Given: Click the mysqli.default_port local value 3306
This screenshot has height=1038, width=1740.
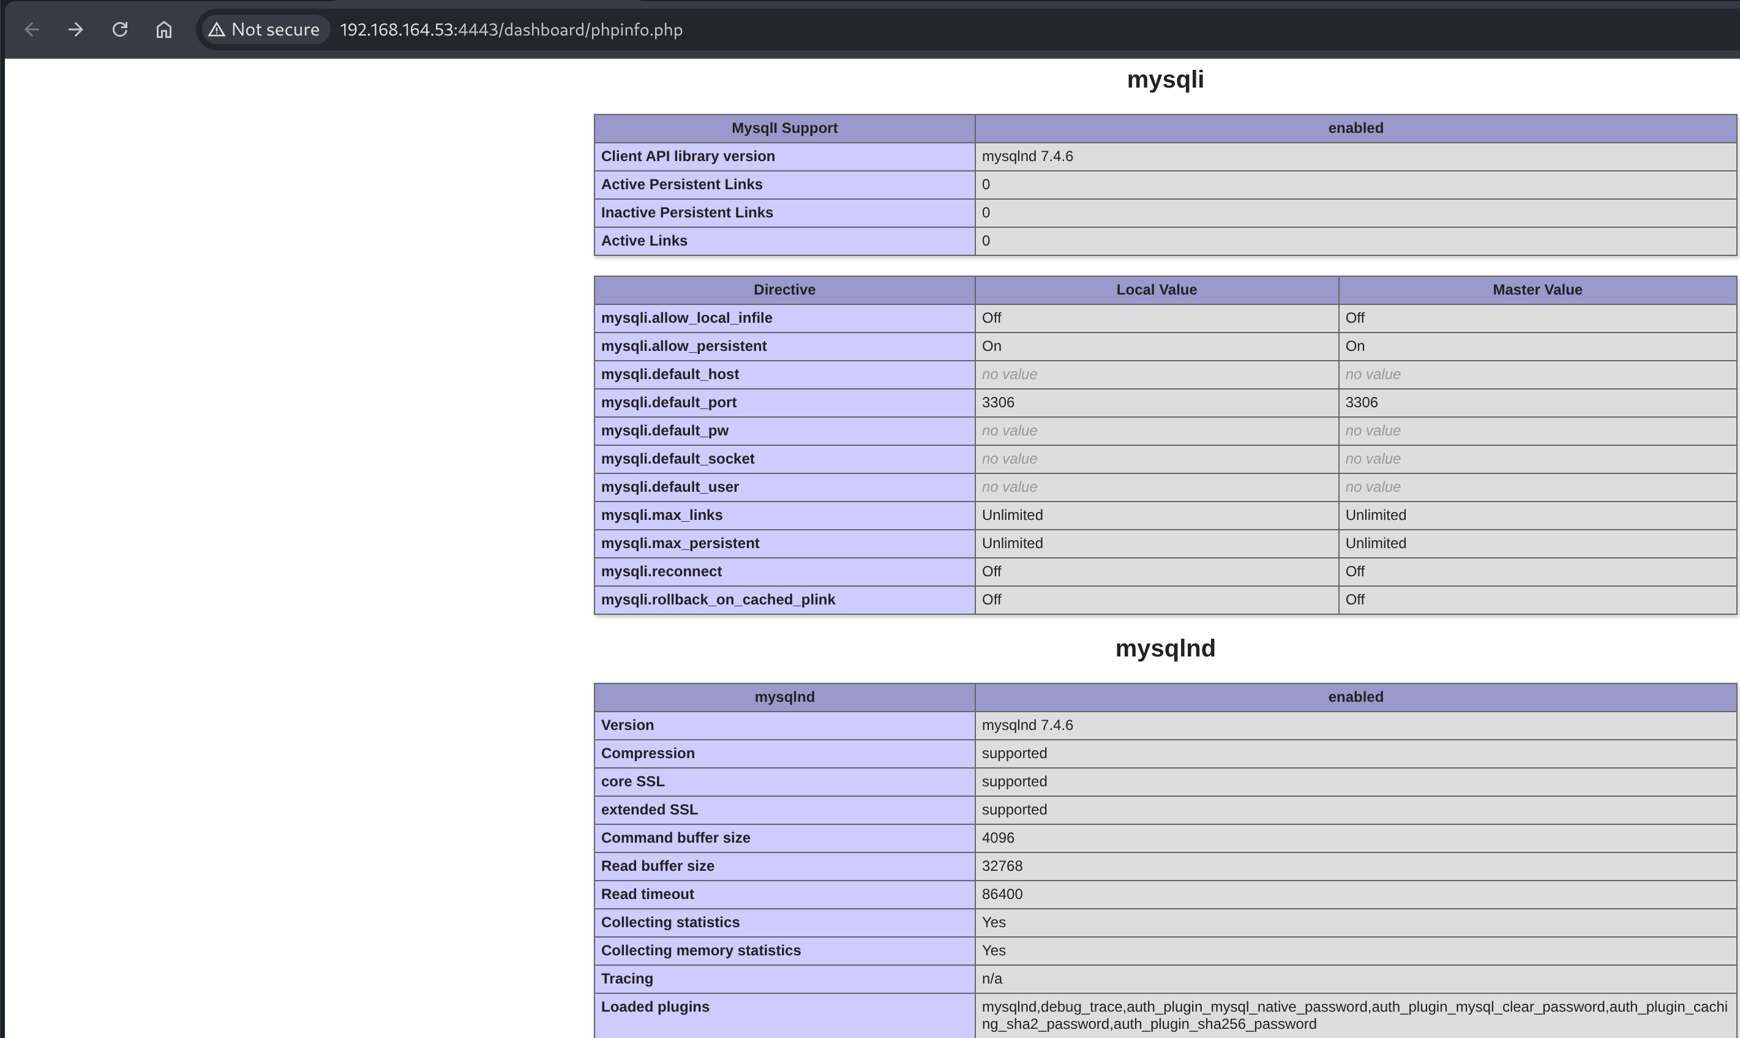Looking at the screenshot, I should pos(997,402).
